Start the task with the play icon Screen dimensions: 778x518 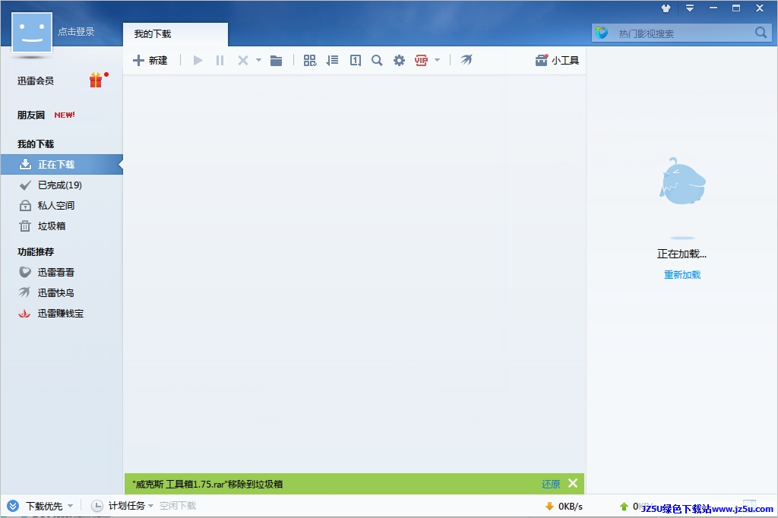tap(198, 61)
